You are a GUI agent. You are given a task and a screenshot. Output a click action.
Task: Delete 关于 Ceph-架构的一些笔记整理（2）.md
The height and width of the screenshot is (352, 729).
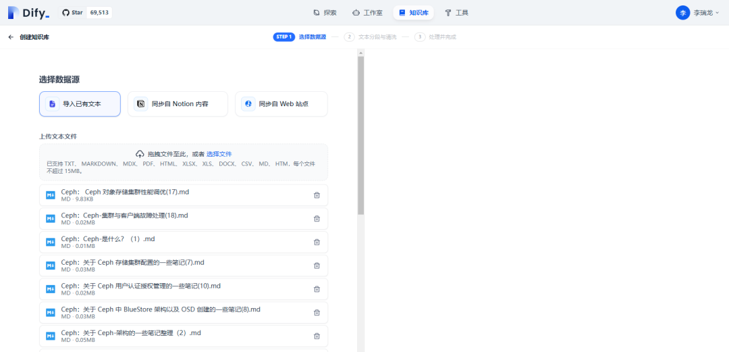(317, 336)
